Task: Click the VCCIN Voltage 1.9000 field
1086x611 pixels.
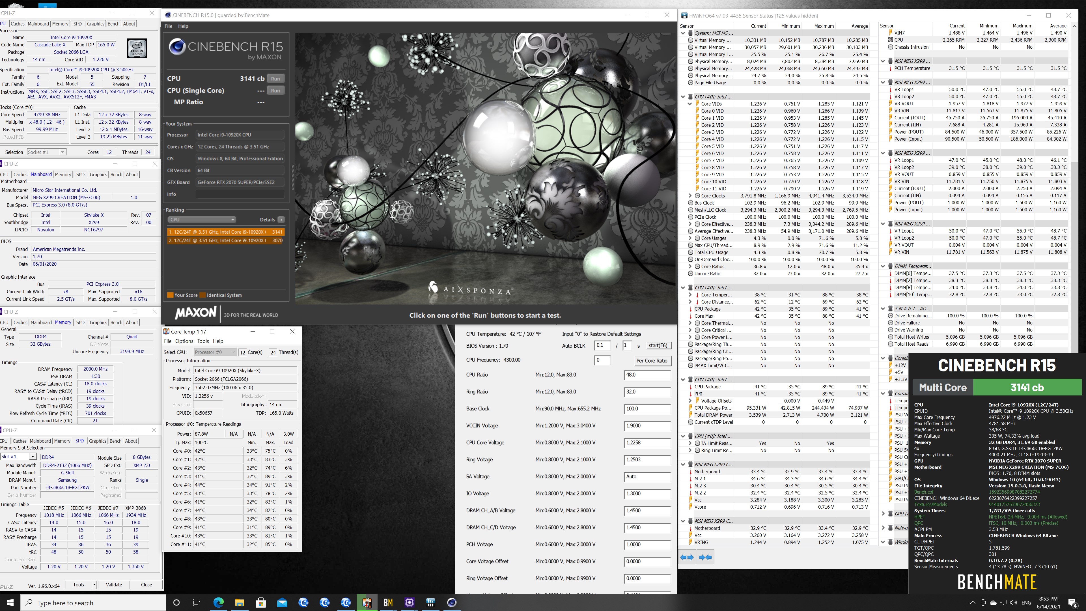Action: point(647,426)
